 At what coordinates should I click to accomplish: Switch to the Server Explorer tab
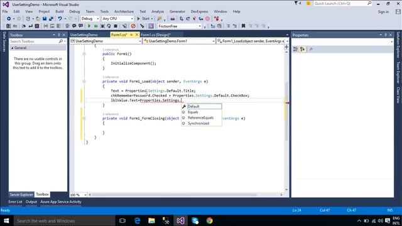coord(21,195)
